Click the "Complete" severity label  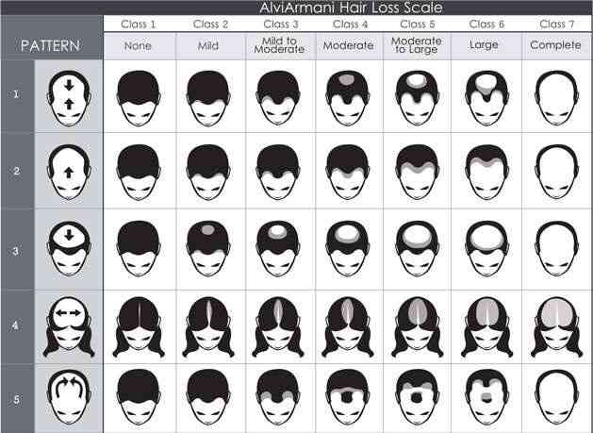pos(553,45)
